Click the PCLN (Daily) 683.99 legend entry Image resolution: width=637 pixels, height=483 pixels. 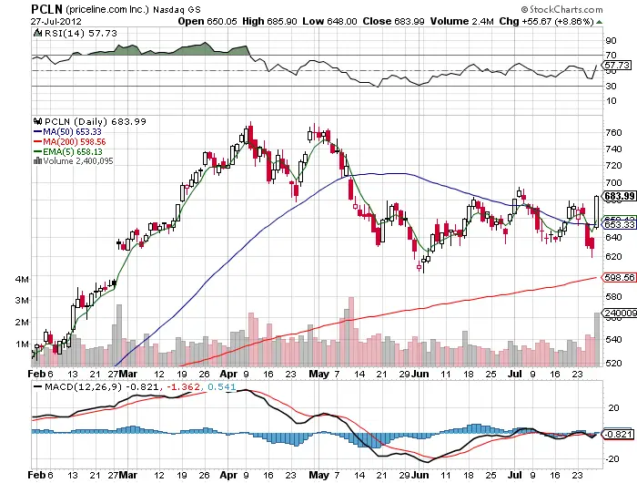point(95,121)
